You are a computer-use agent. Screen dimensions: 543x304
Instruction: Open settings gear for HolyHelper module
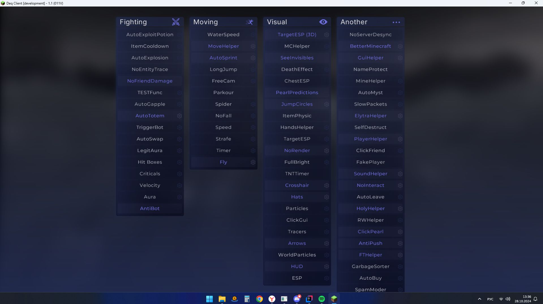pos(400,209)
